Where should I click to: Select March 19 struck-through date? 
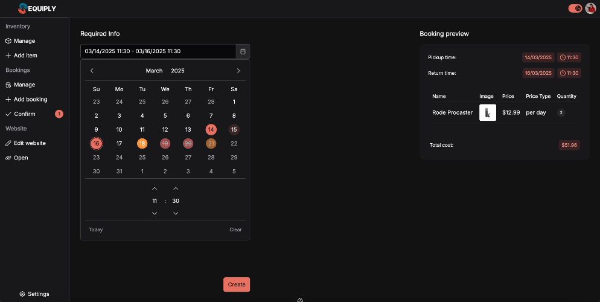point(165,144)
